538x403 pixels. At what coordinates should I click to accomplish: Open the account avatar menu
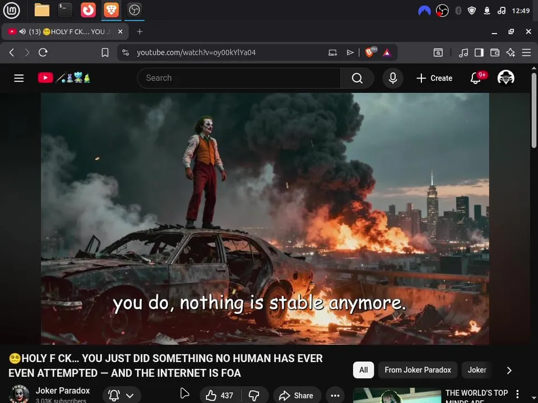[505, 78]
